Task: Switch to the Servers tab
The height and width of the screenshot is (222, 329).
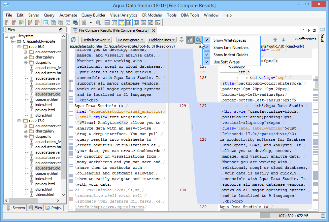Action: [x=16, y=208]
